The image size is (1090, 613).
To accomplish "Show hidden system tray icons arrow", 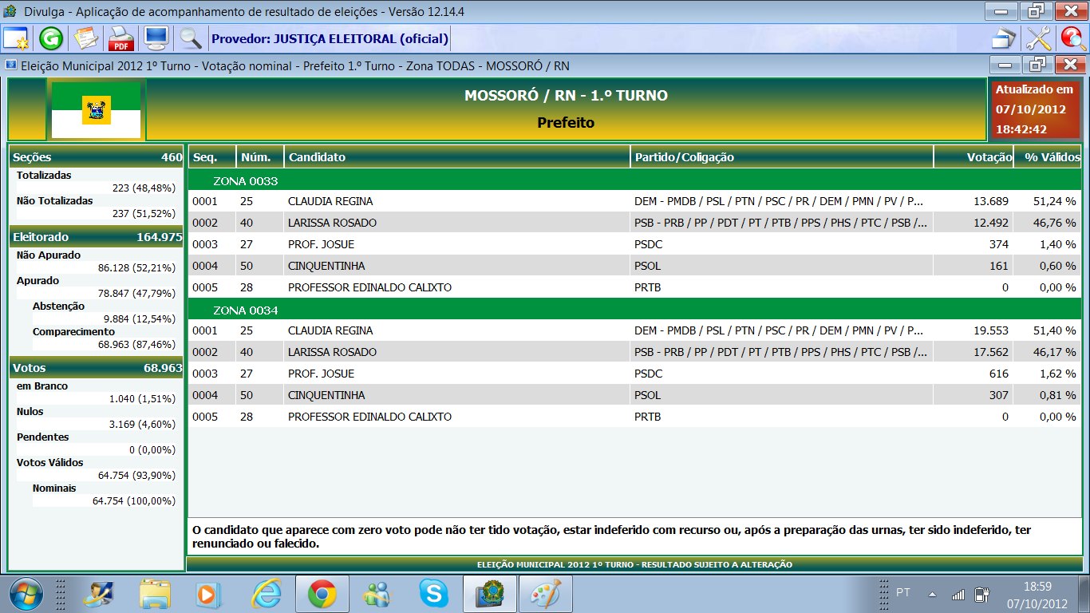I will click(932, 594).
